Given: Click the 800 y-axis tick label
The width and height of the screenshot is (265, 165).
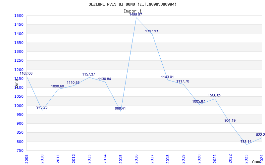Looking at the screenshot, I should pyautogui.click(x=20, y=142).
